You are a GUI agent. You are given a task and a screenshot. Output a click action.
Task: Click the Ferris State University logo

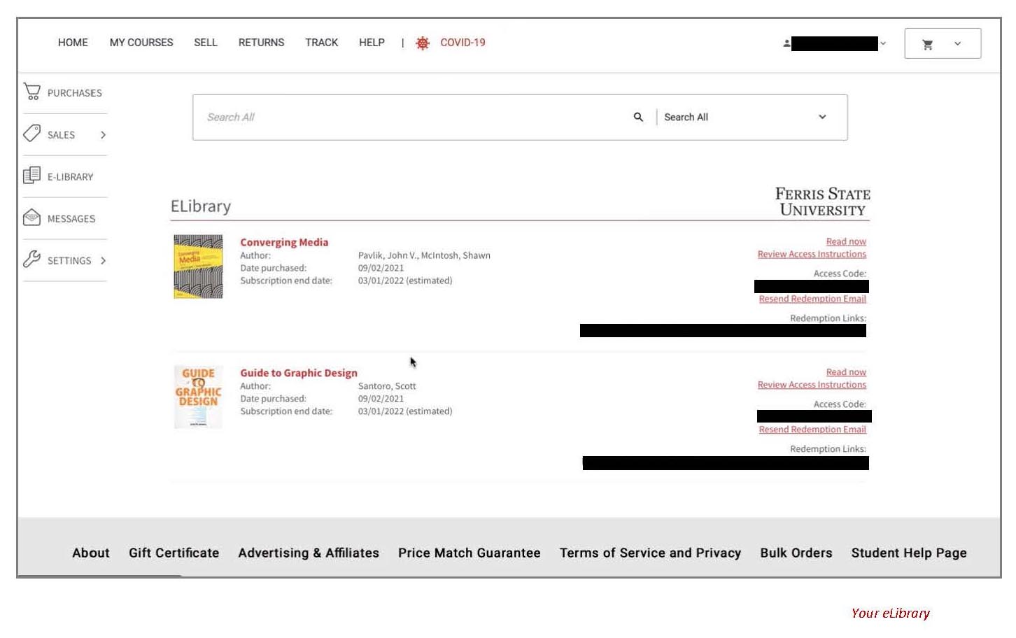[822, 201]
